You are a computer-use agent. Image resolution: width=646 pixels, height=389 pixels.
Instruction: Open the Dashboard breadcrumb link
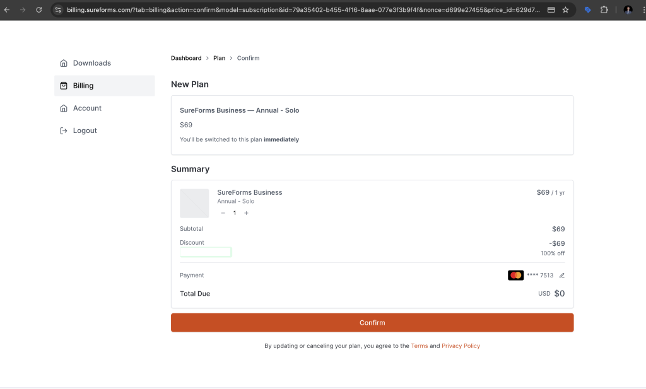click(x=186, y=57)
